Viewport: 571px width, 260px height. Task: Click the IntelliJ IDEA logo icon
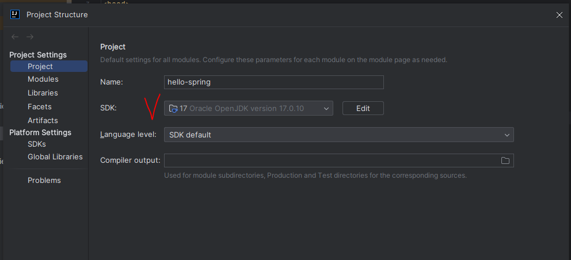pyautogui.click(x=15, y=14)
